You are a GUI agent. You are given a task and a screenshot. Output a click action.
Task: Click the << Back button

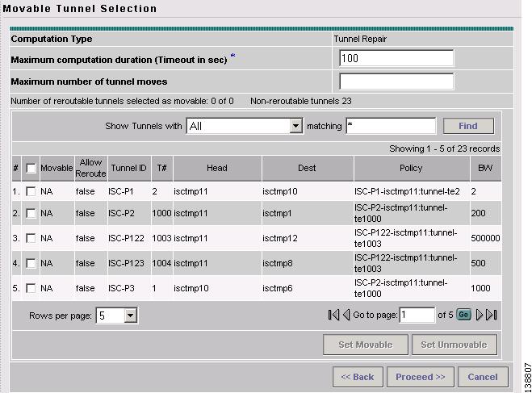coord(358,377)
